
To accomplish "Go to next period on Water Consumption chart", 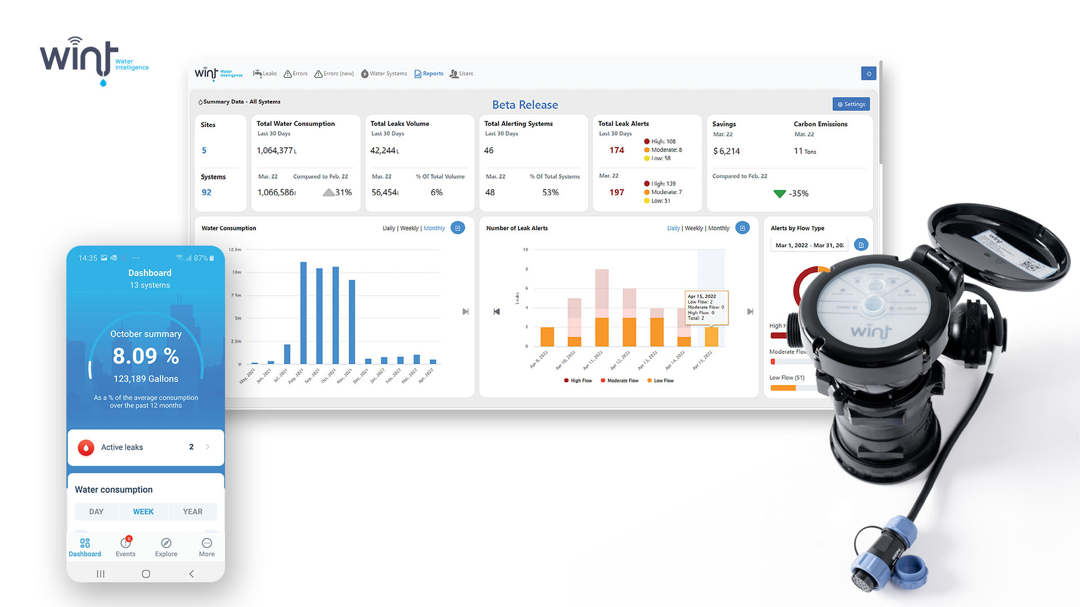I will (465, 311).
